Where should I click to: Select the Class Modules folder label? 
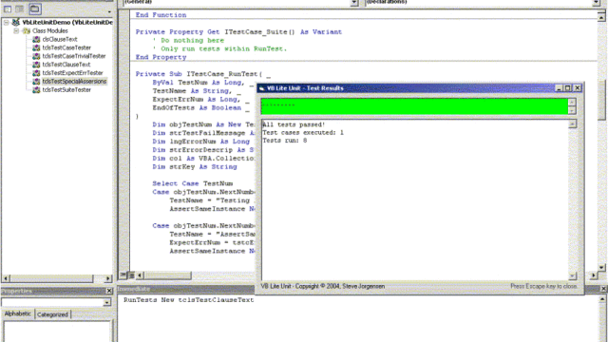coord(50,30)
